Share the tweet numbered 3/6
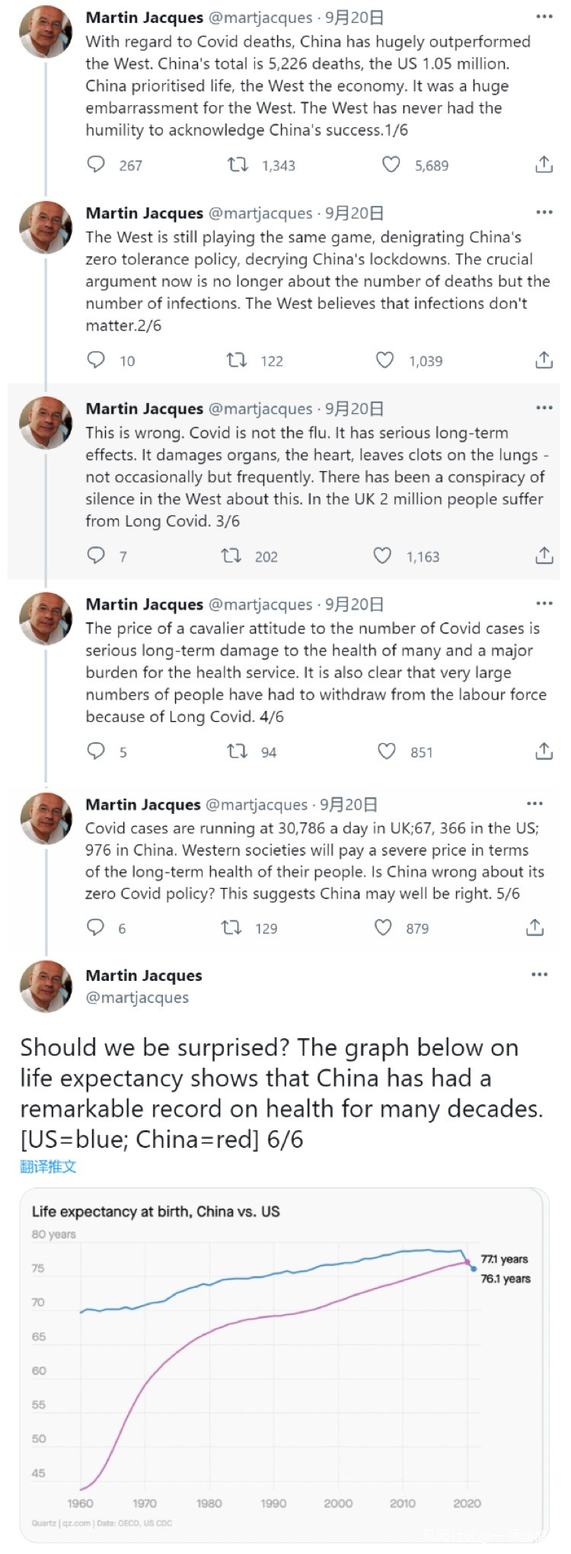The image size is (571, 1554). [544, 556]
